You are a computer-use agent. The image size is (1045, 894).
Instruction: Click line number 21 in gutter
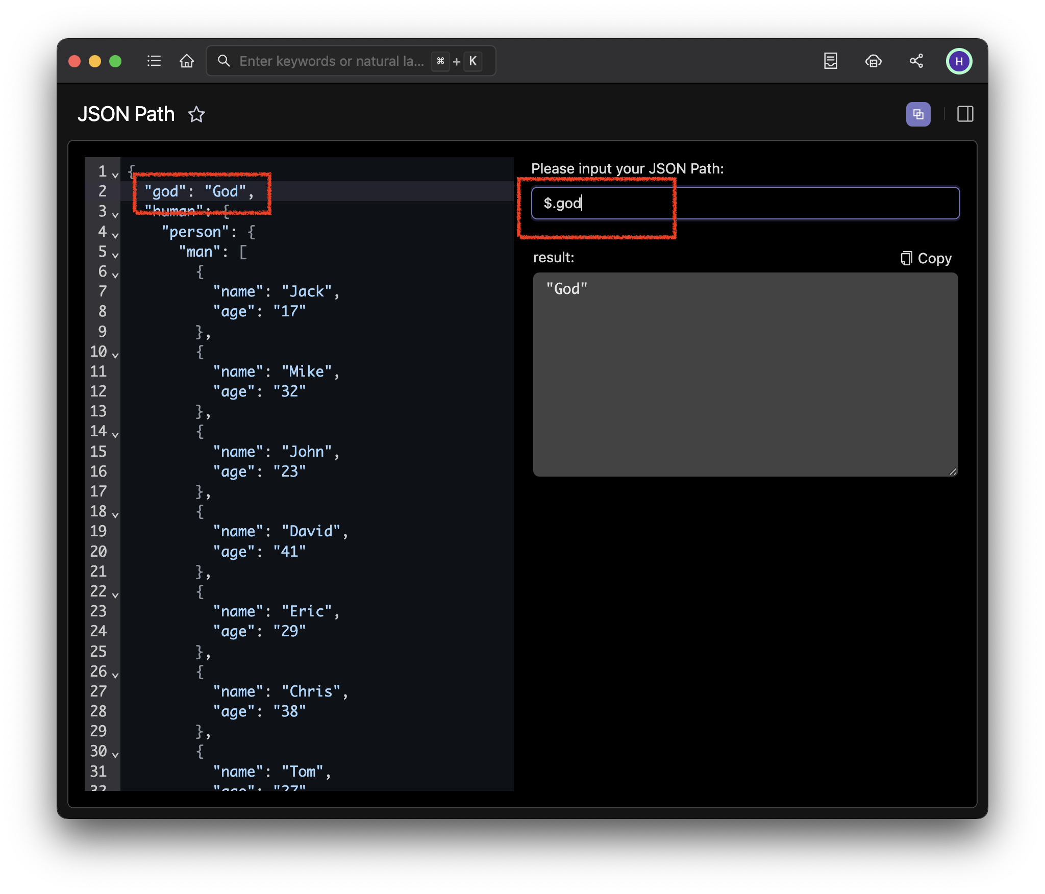coord(98,572)
